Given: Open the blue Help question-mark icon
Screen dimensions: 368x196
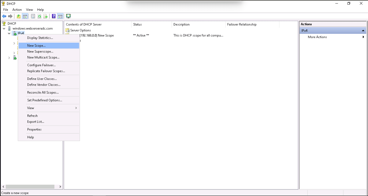Looking at the screenshot, I should pos(54,16).
